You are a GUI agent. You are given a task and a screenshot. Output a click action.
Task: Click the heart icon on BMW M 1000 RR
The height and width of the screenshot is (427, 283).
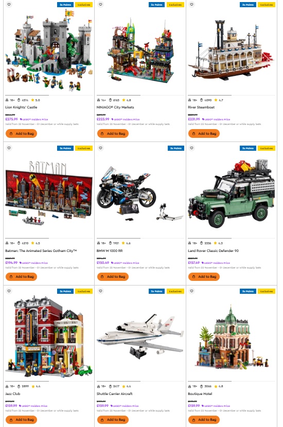pos(100,148)
